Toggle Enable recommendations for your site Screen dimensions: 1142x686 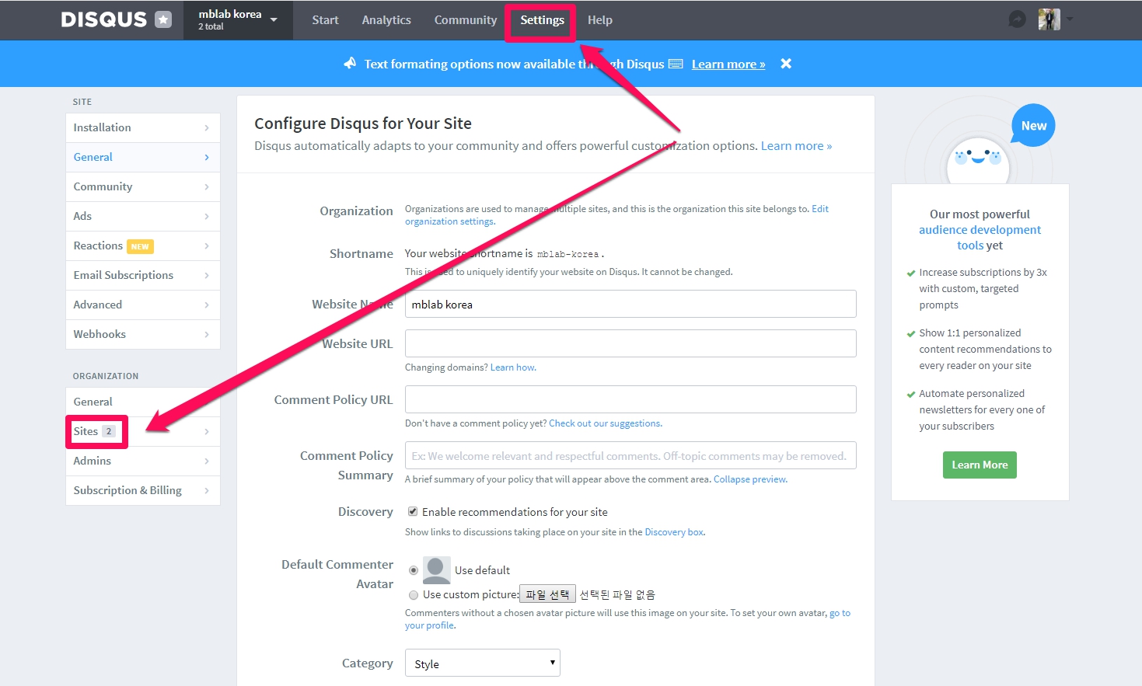413,512
